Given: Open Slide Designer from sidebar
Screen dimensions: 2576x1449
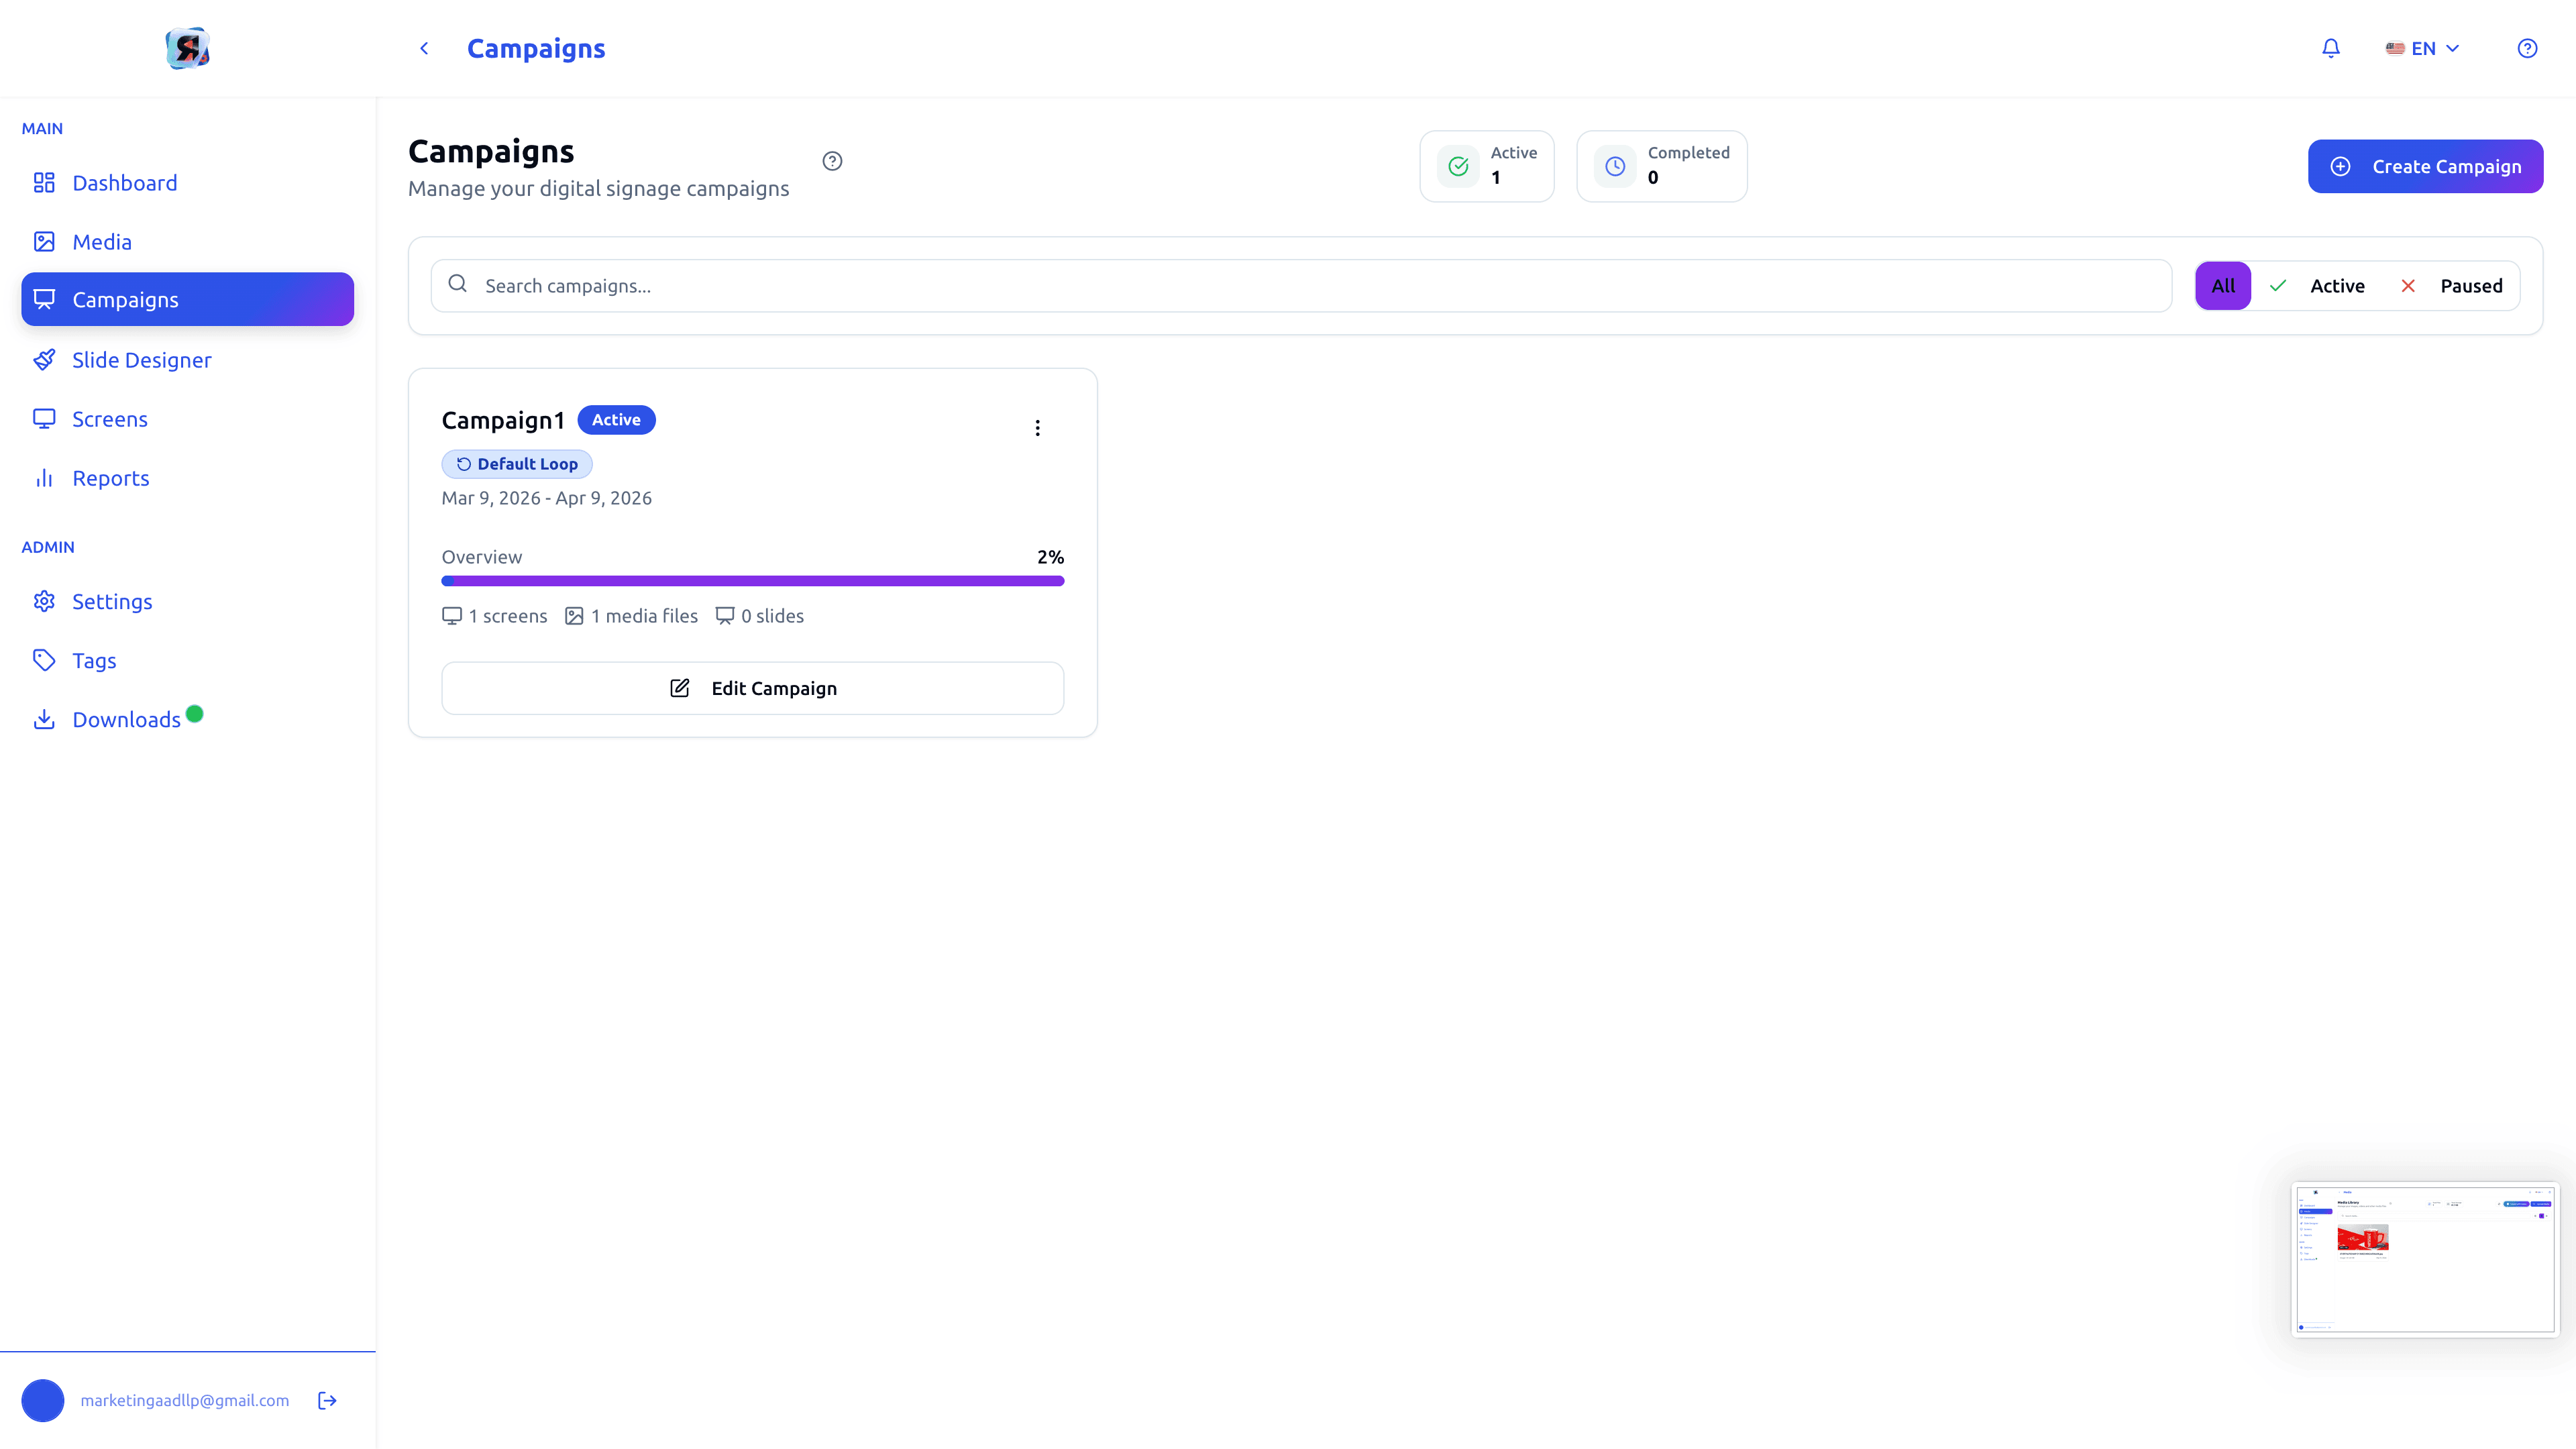Looking at the screenshot, I should [141, 360].
